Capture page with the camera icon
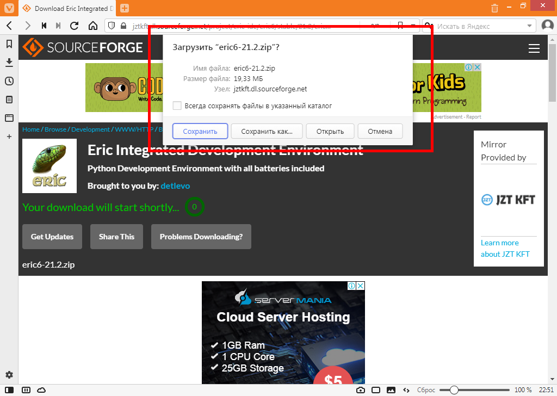The height and width of the screenshot is (396, 557). click(x=360, y=390)
